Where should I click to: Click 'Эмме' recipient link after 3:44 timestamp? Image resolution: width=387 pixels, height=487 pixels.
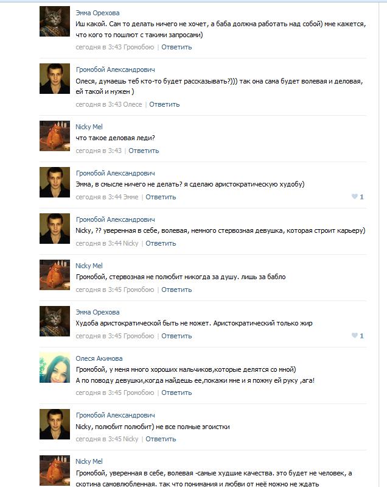[x=131, y=197]
